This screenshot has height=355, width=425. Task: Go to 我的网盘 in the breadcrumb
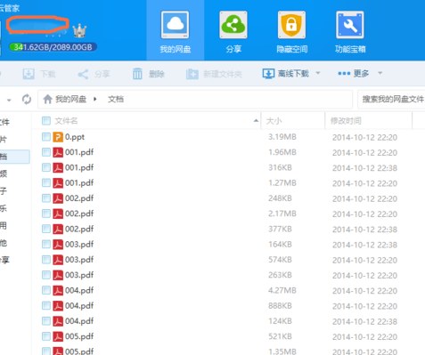(70, 99)
